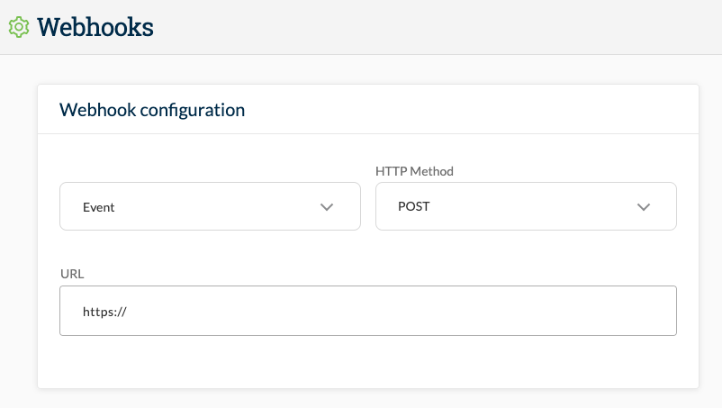Click the Webhook configuration card header strip
The width and height of the screenshot is (722, 408).
click(x=368, y=110)
